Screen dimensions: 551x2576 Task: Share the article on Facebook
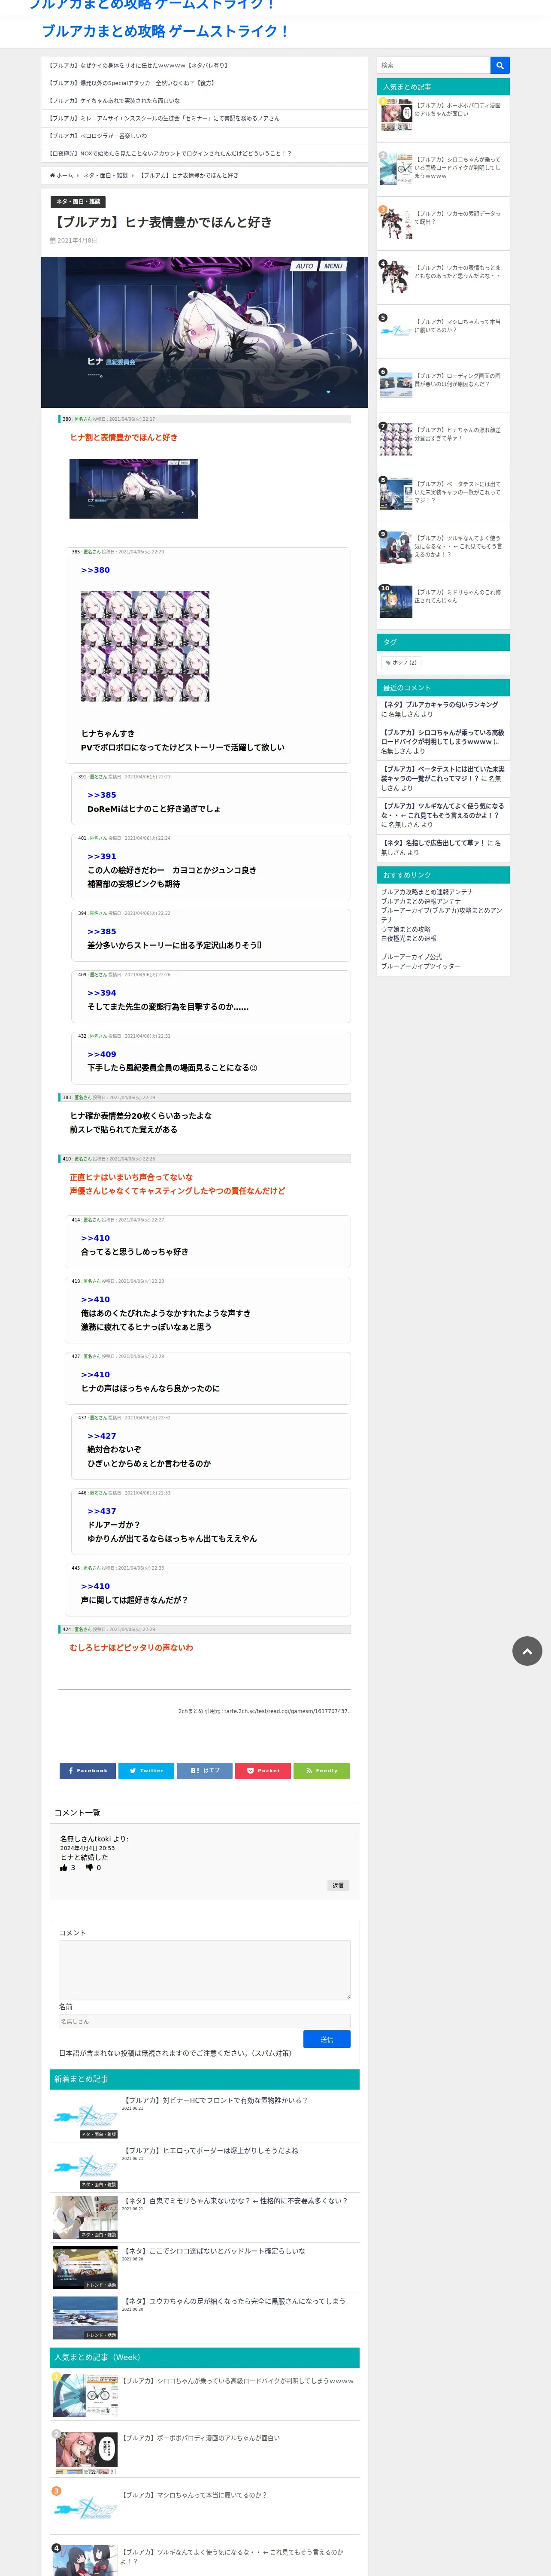[87, 1771]
